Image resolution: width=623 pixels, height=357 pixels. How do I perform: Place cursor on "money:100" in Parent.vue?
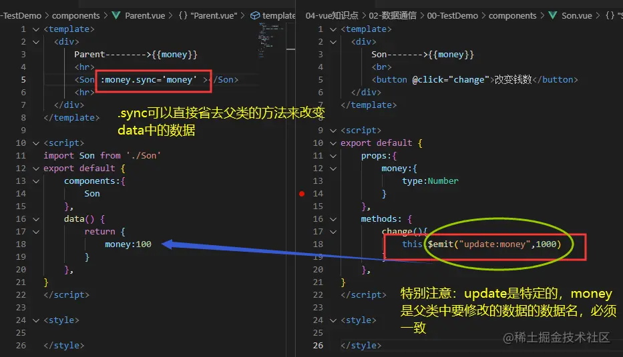coord(128,244)
